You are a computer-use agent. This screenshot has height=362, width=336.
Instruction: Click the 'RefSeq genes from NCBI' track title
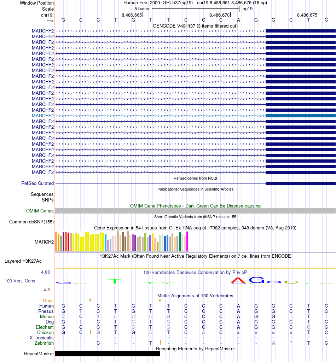(195, 178)
